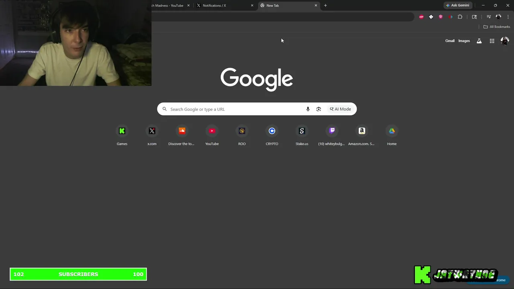Switch to AI Mode search
The image size is (514, 289).
pyautogui.click(x=341, y=109)
